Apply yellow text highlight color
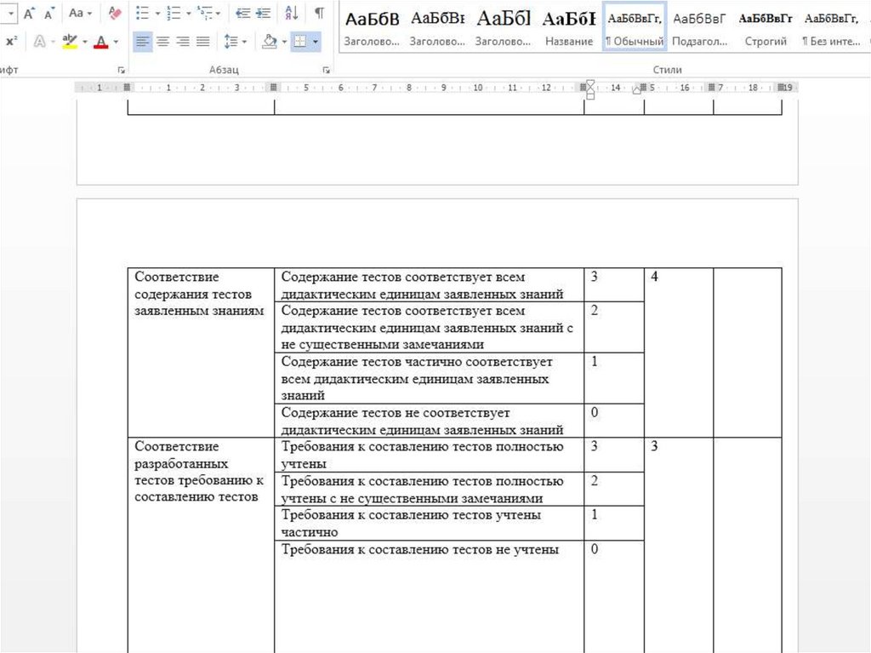 (x=70, y=41)
